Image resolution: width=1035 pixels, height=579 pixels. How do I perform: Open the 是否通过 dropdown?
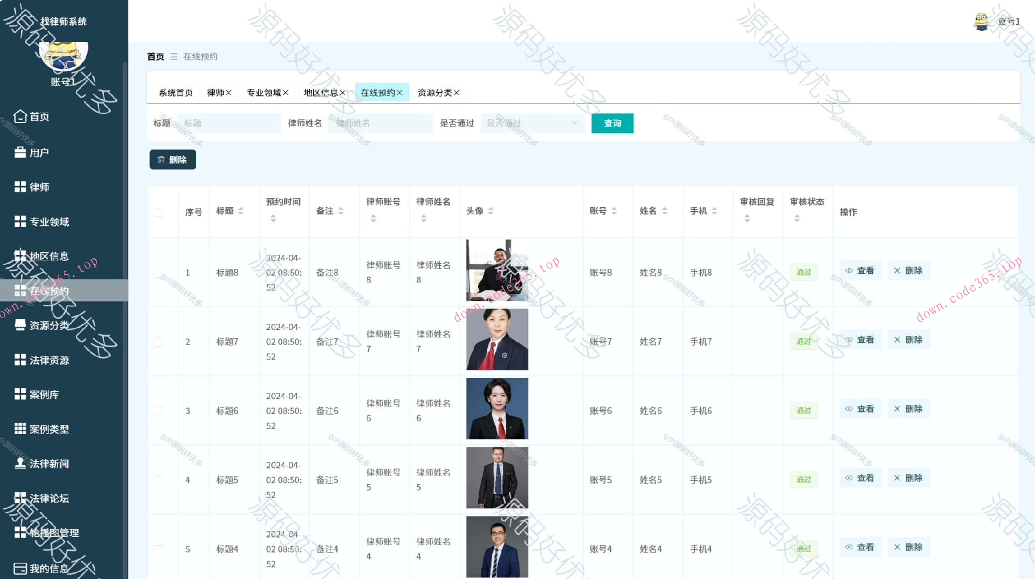point(531,123)
